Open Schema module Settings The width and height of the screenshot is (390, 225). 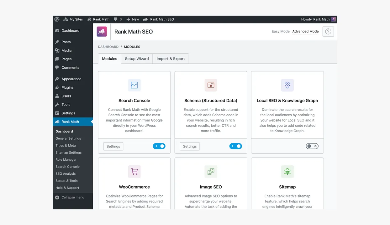point(190,146)
